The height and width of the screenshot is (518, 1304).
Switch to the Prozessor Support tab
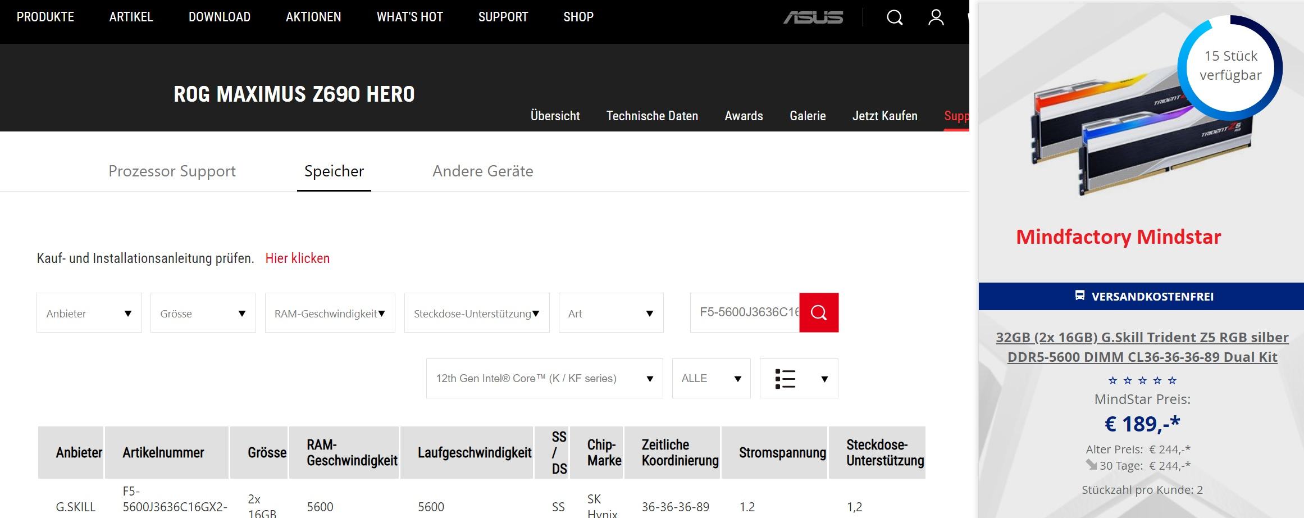(x=172, y=171)
